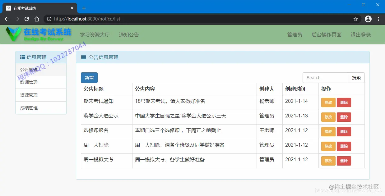Open 学习资源大厅 from the top navigation
The height and width of the screenshot is (196, 385).
tap(95, 35)
